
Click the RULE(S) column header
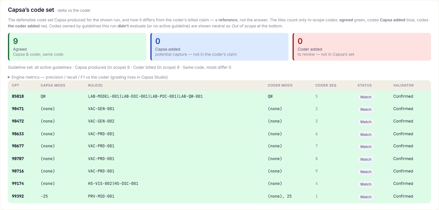point(95,85)
